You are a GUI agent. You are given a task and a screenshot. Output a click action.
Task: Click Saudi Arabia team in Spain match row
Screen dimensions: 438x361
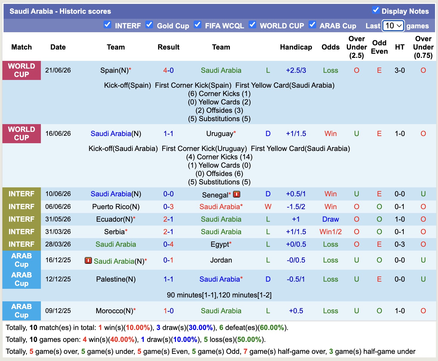coord(221,70)
